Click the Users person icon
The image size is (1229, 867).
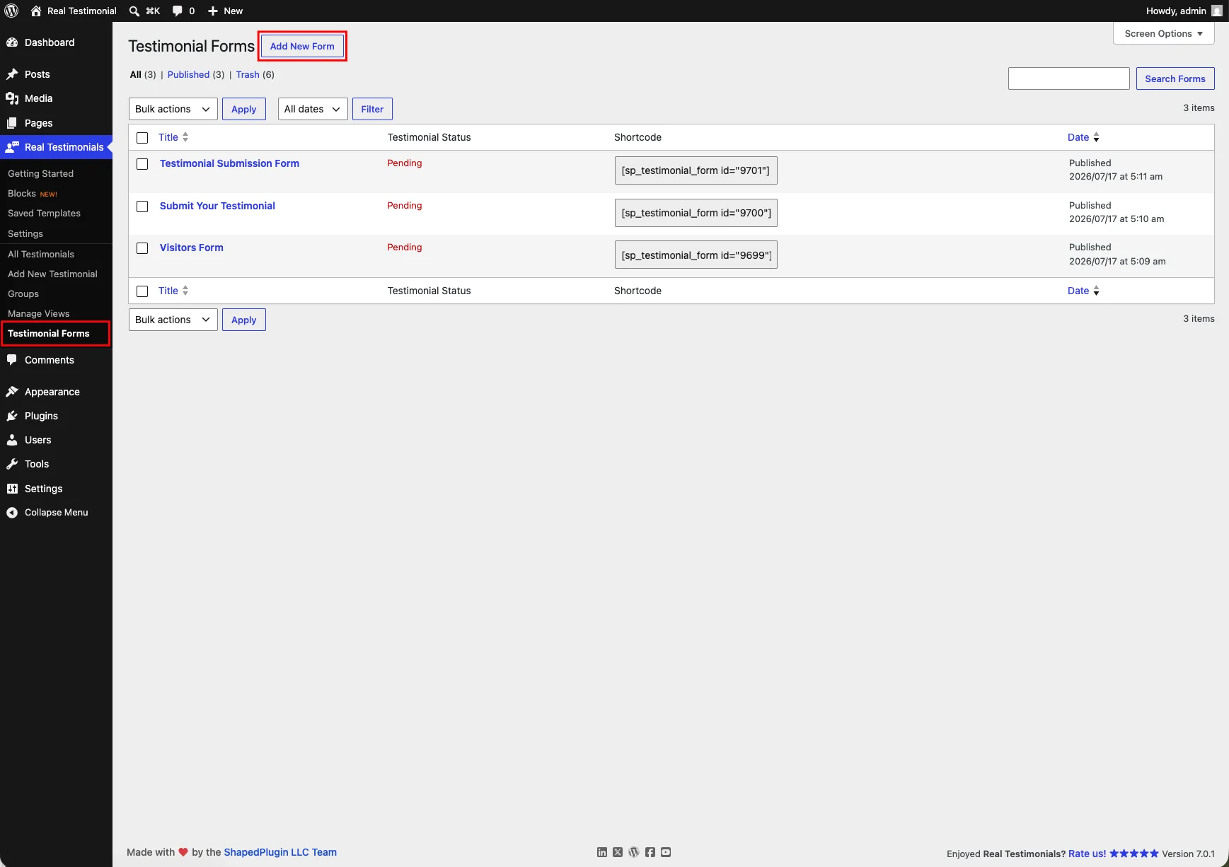point(12,440)
